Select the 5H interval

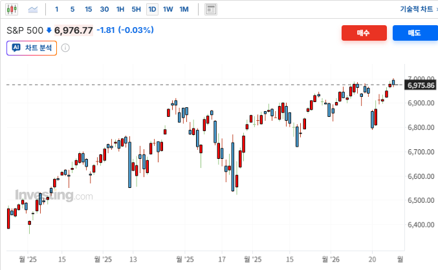tap(136, 10)
